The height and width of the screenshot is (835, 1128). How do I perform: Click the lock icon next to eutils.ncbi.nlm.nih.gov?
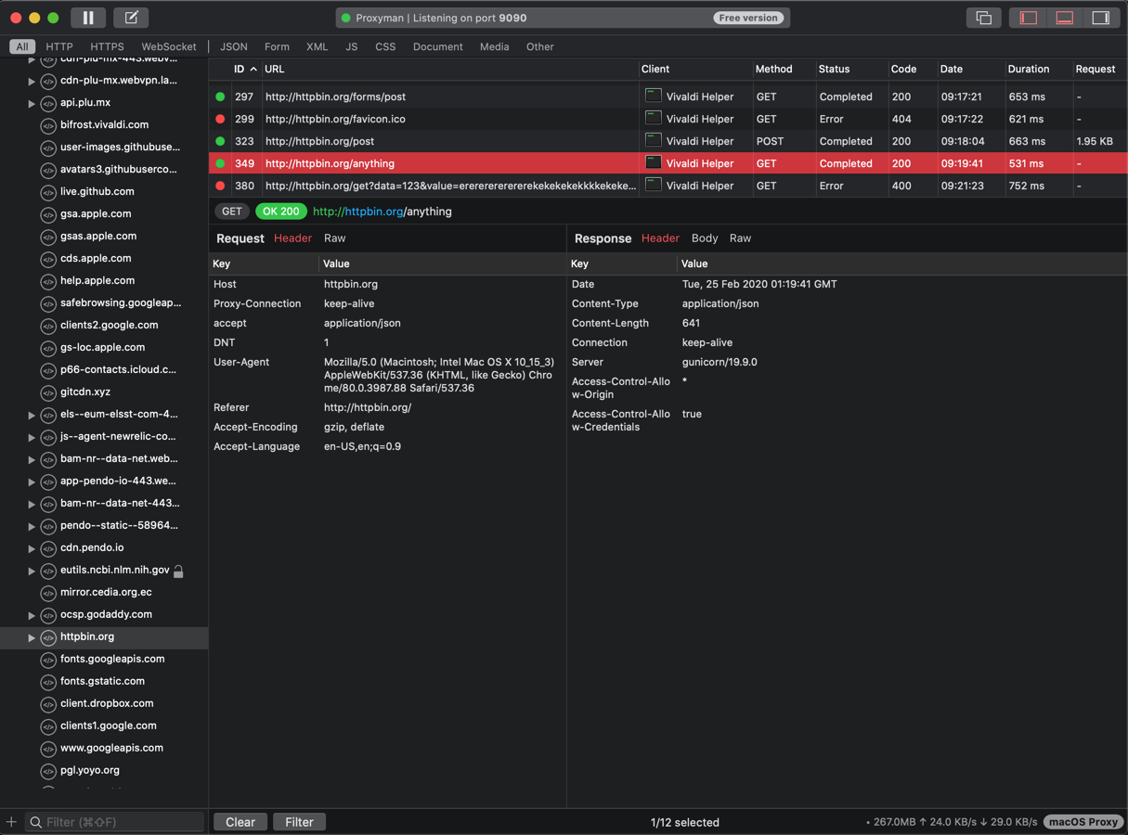[x=178, y=571]
